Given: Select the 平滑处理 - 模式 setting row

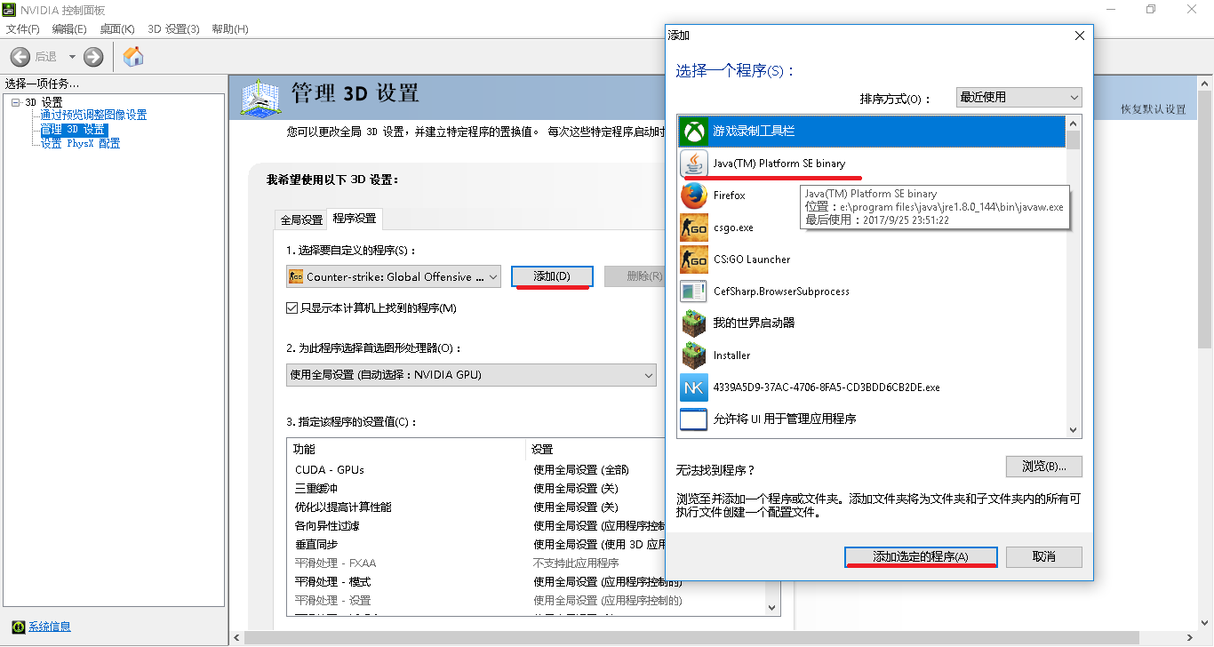Looking at the screenshot, I should click(x=524, y=581).
